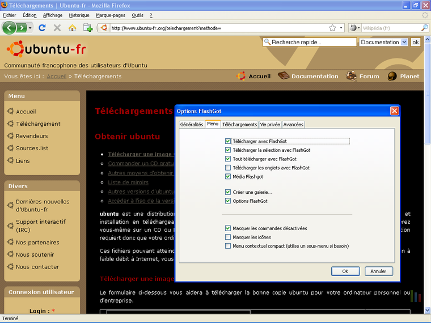Screen dimensions: 431x323
Task: Click the Forum people icon
Action: [351, 76]
